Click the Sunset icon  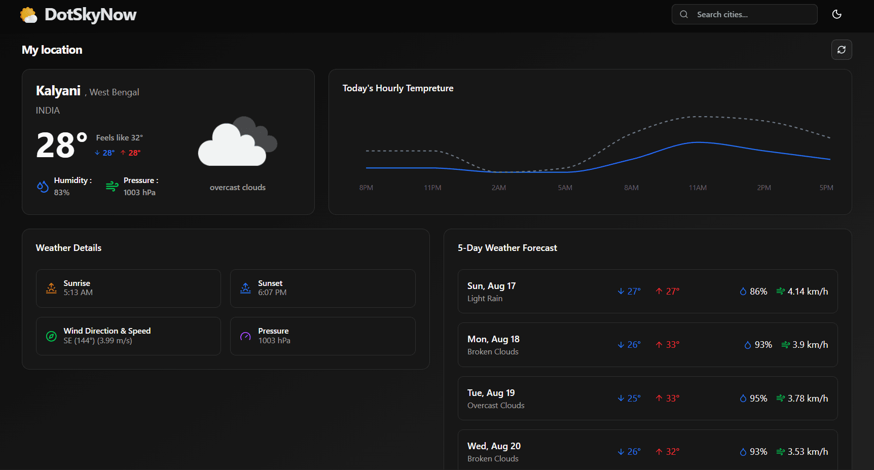[245, 288]
